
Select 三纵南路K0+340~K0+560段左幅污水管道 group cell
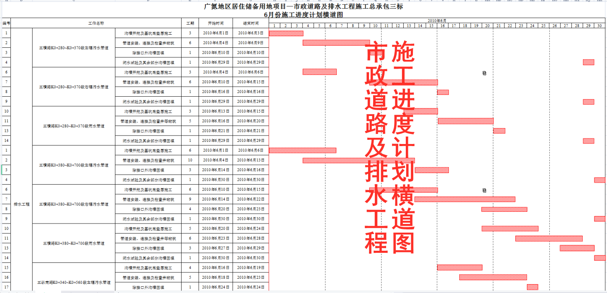(x=74, y=282)
